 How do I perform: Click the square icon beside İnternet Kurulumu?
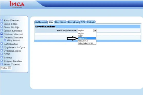[x=2, y=30]
